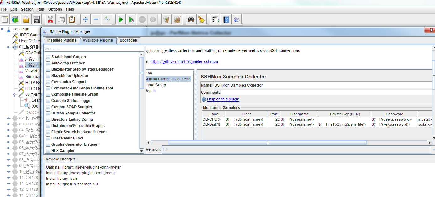This screenshot has width=435, height=197.
Task: Switch to Available Plugins tab
Action: (98, 40)
